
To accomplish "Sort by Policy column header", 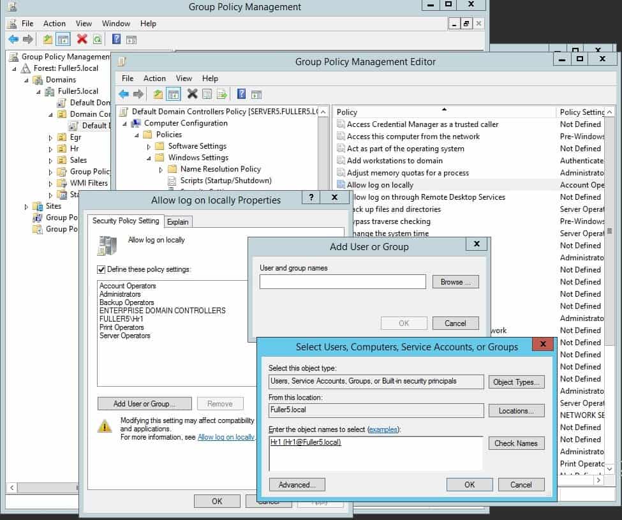I will (444, 112).
